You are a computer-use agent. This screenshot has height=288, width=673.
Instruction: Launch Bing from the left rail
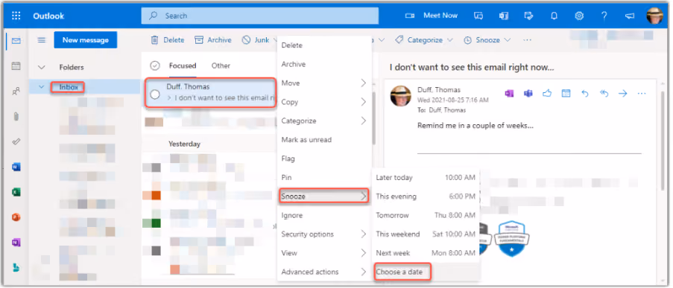click(16, 268)
